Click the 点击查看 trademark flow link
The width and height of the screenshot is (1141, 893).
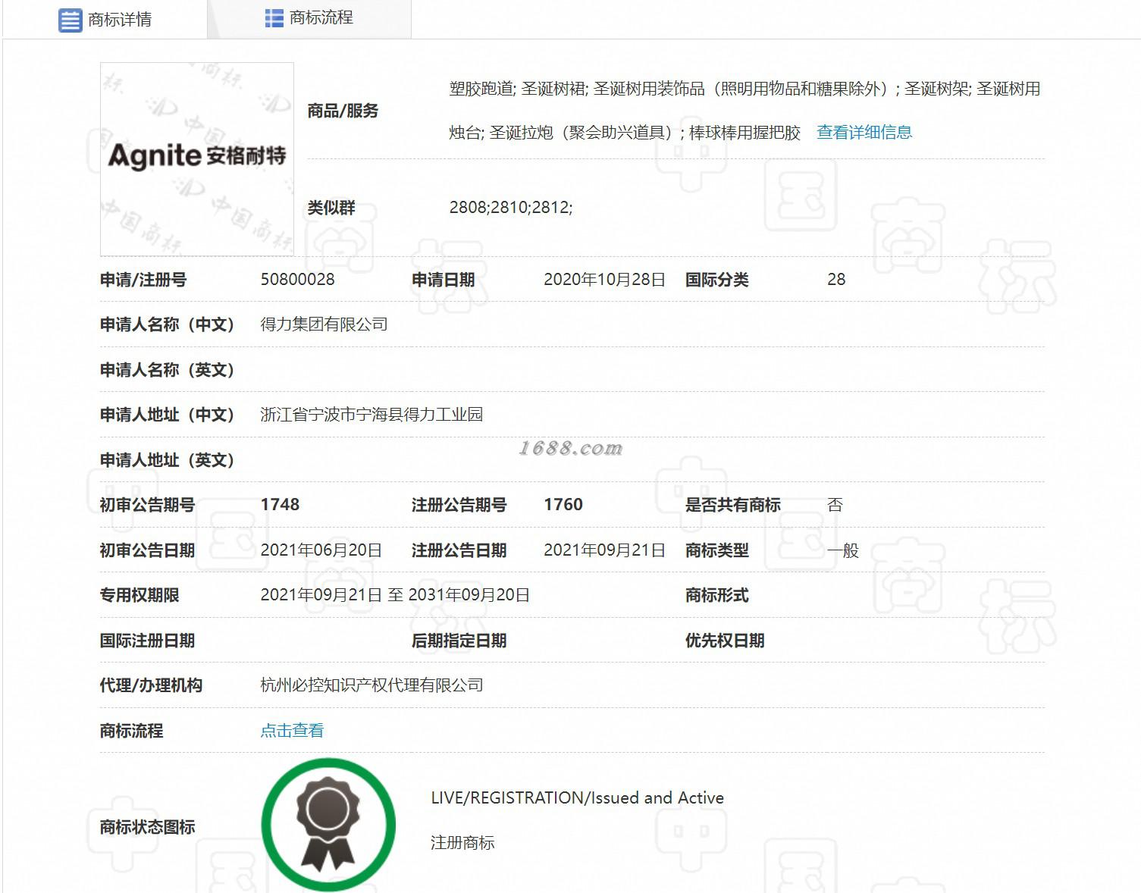point(292,731)
